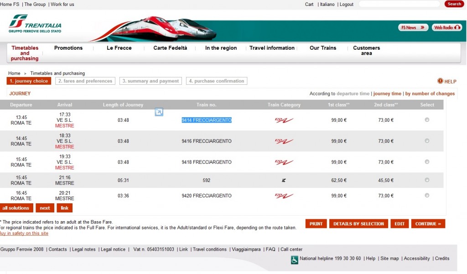Click the EDIT button
The height and width of the screenshot is (274, 467).
[x=400, y=224]
